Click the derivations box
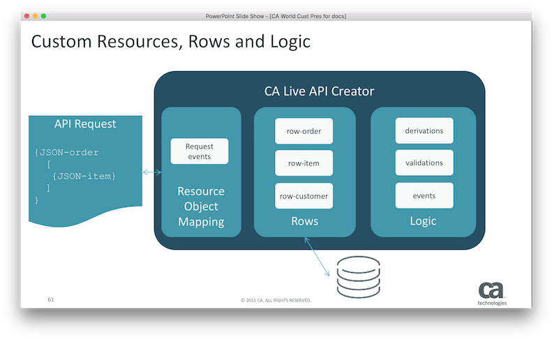This screenshot has height=339, width=552. click(x=424, y=130)
